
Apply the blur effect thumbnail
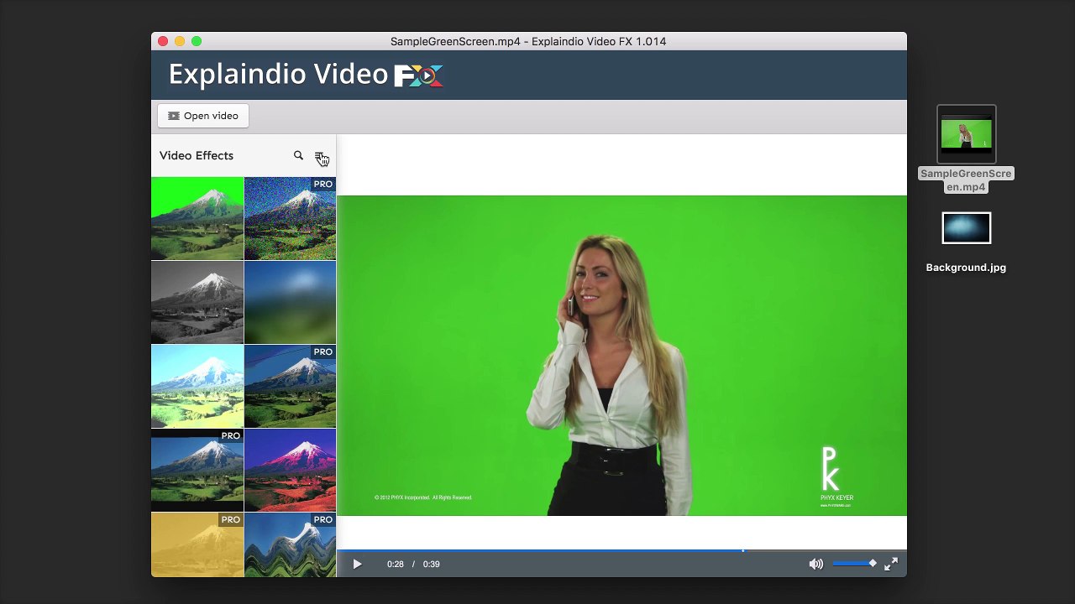(x=290, y=302)
